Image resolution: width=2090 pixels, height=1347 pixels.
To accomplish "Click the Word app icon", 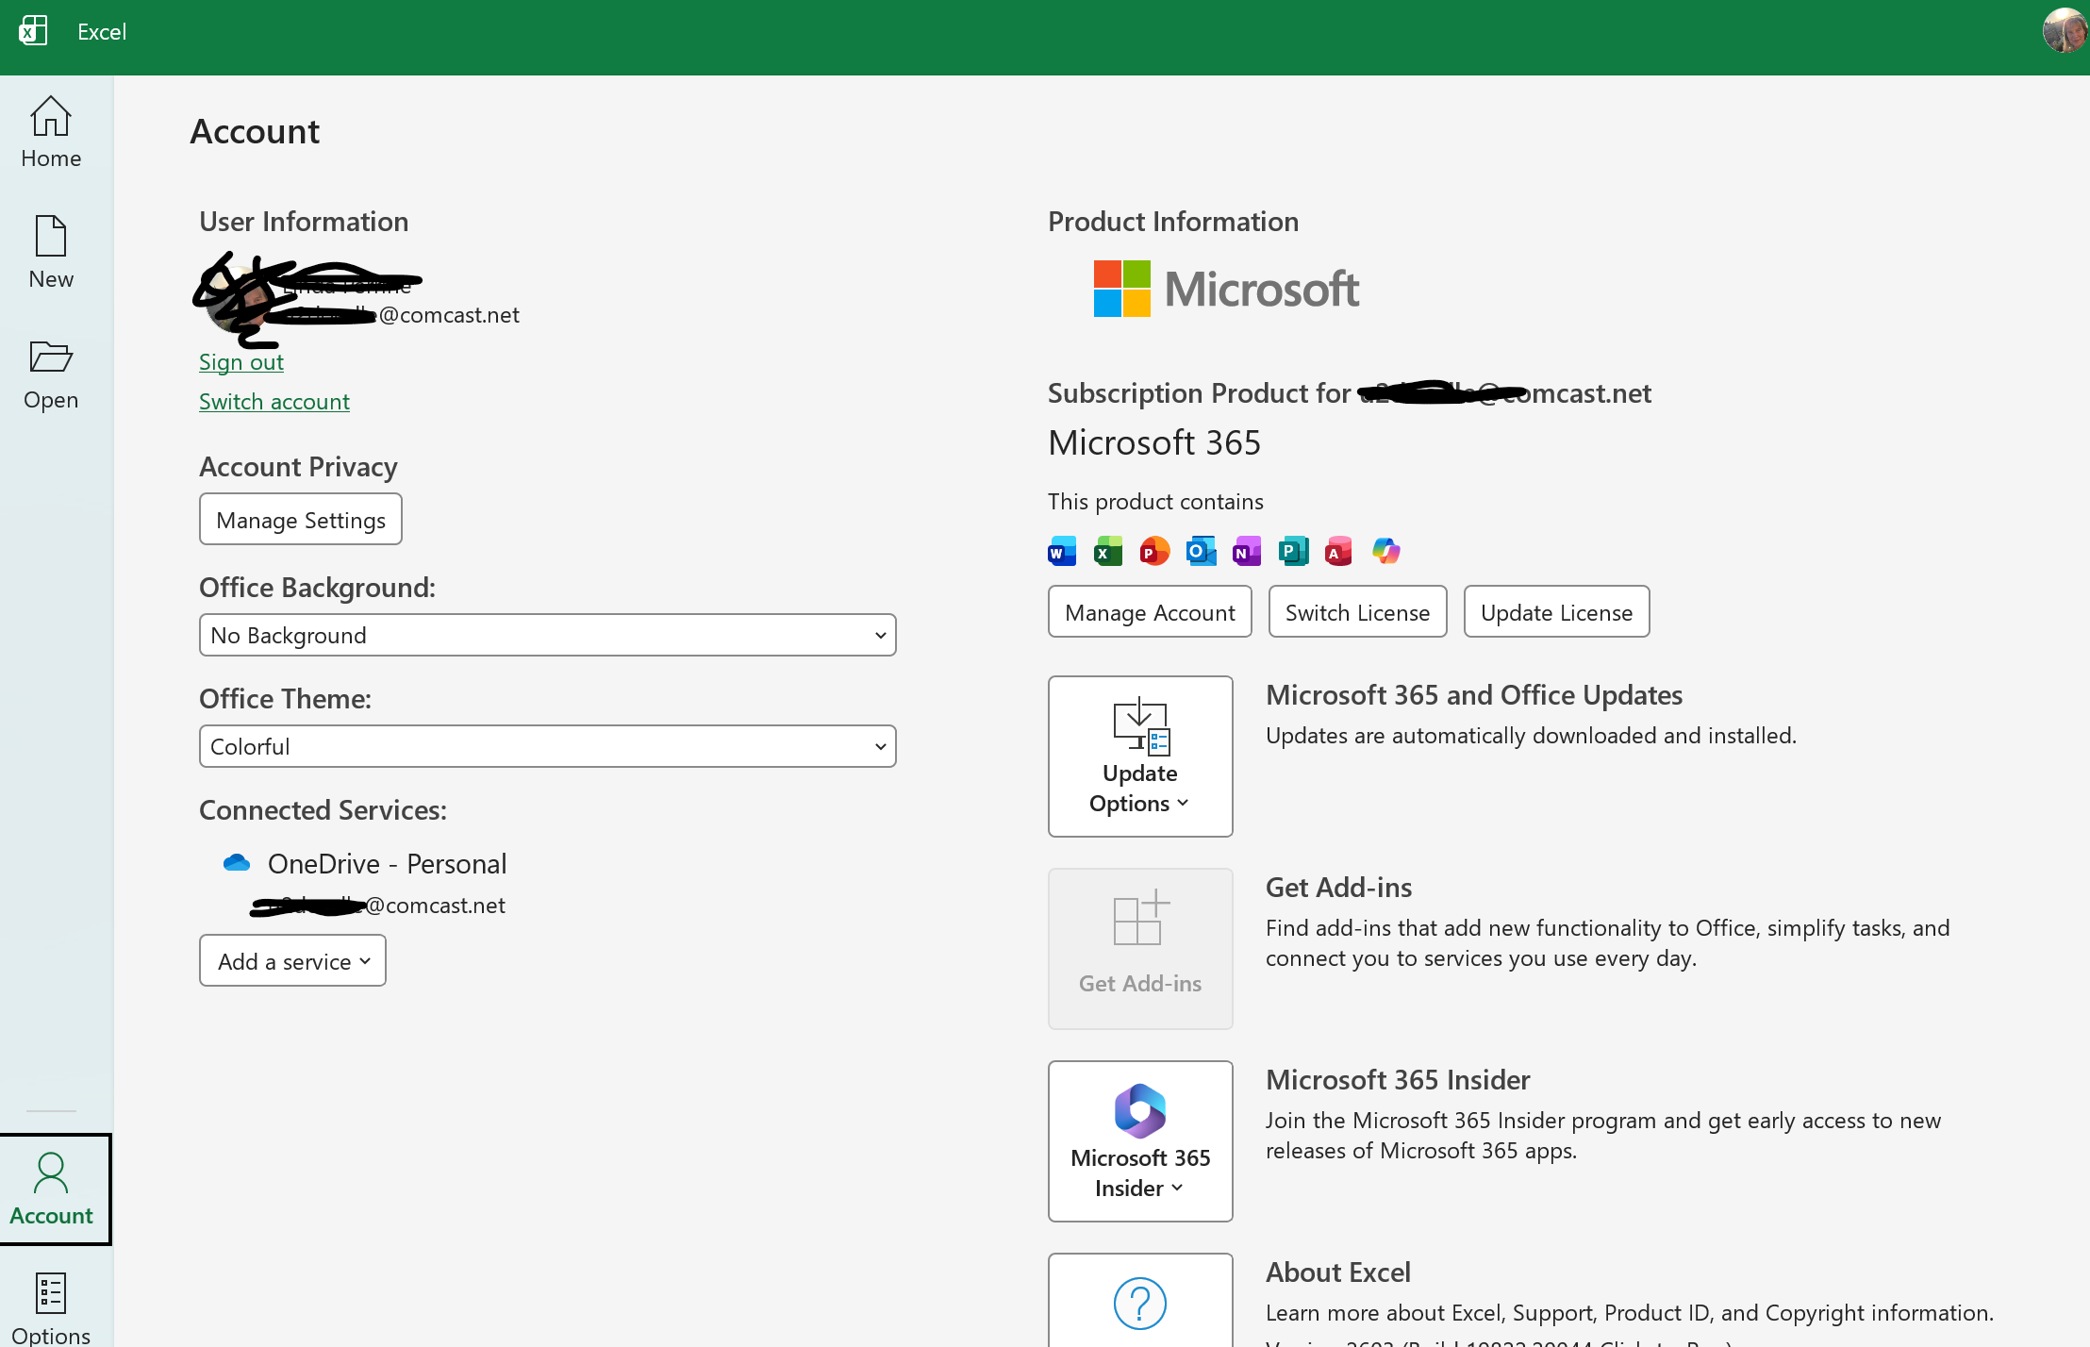I will [x=1062, y=551].
